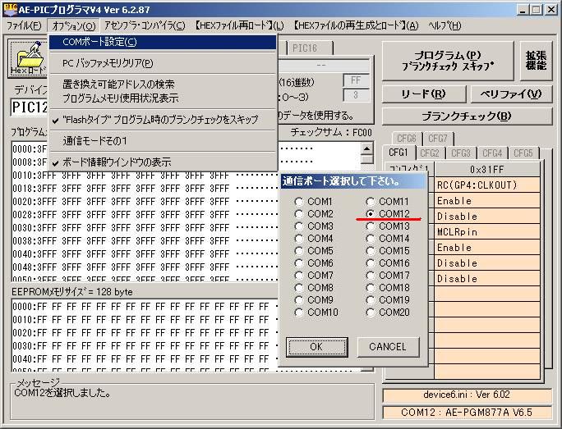
Task: Click device6.ini : Ver 6.02 status
Action: click(467, 395)
